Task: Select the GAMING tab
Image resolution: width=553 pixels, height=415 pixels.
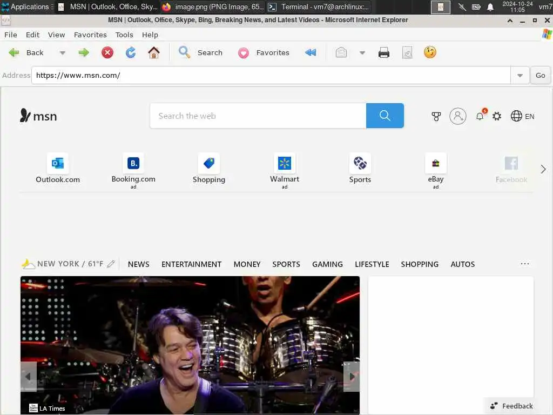Action: [x=327, y=264]
